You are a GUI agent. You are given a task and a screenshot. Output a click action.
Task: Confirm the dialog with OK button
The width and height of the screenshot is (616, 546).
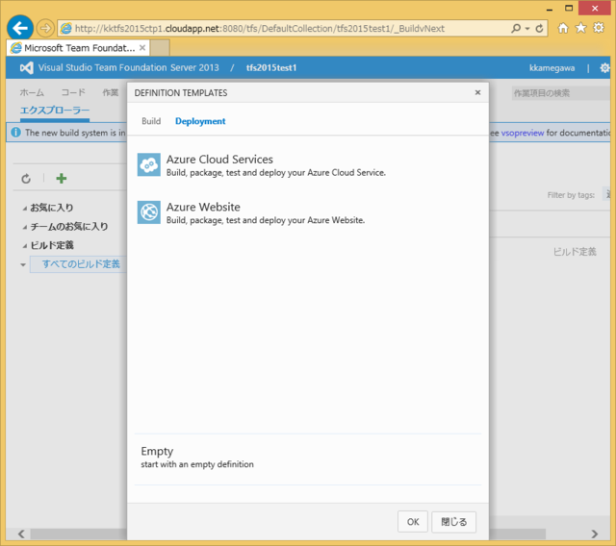413,522
